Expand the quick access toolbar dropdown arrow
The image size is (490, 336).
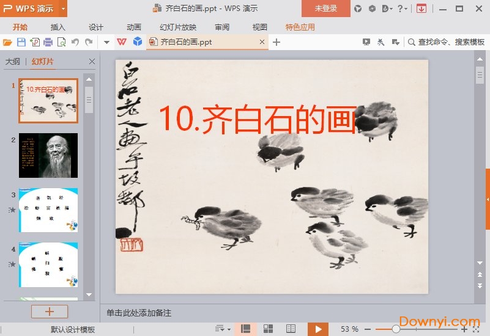click(x=106, y=42)
